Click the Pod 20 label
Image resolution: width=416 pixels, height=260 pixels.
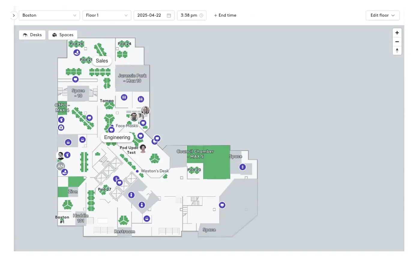194,170
